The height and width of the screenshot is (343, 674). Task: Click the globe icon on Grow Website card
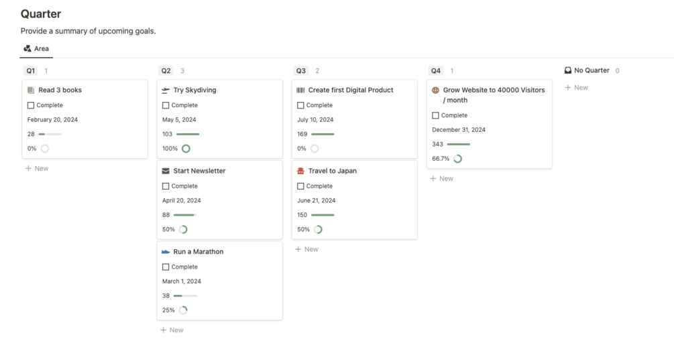[x=435, y=90]
